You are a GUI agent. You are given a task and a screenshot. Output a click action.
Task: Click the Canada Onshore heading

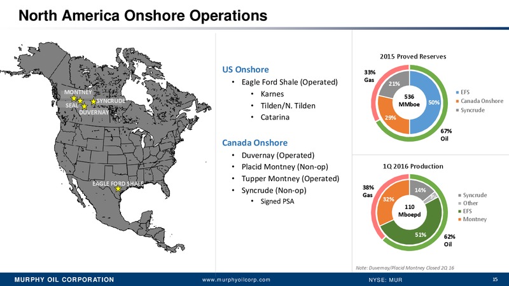255,142
